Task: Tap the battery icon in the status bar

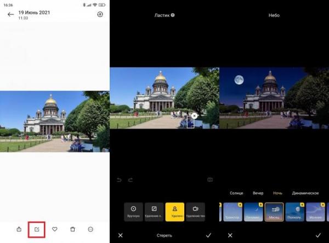Action: [102, 5]
